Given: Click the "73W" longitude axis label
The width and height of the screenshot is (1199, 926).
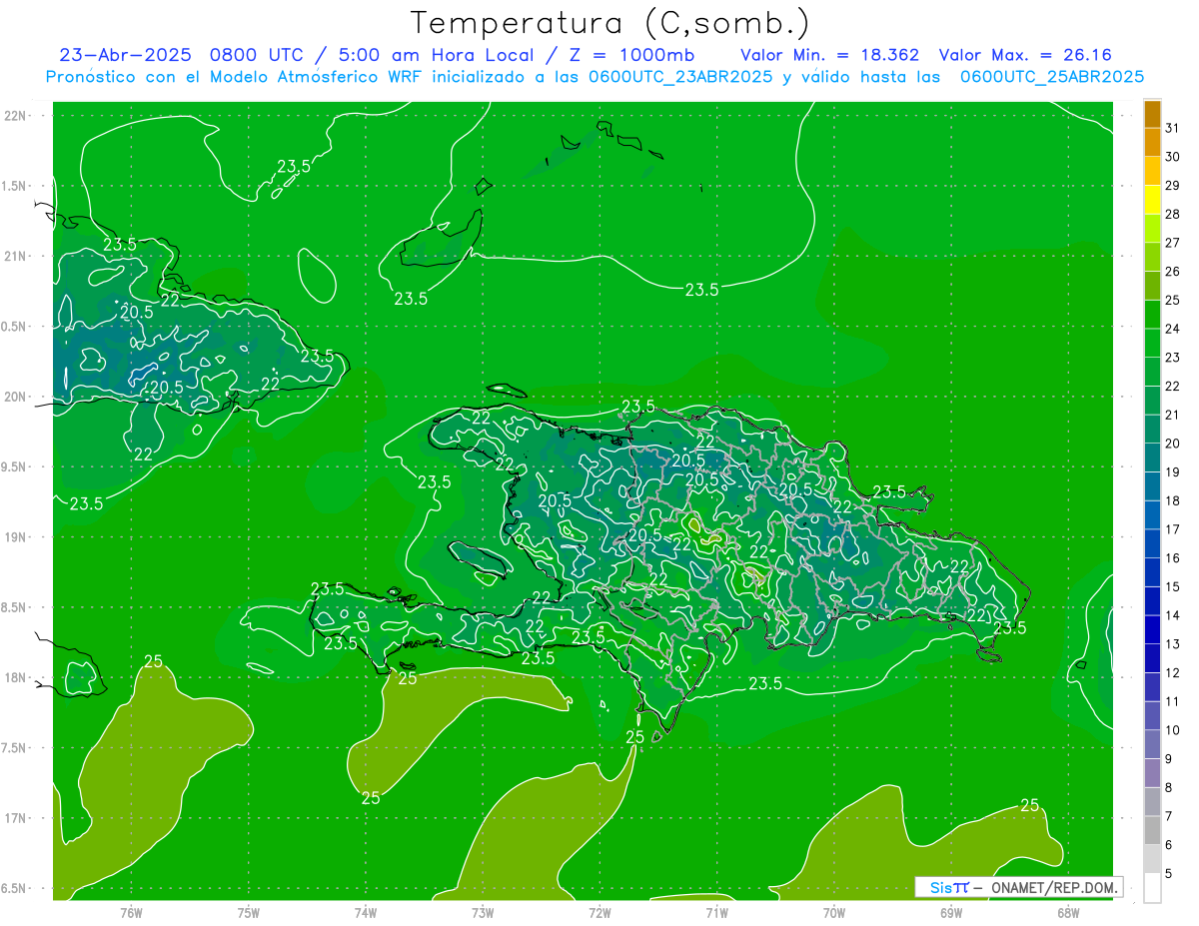Looking at the screenshot, I should coord(483,913).
